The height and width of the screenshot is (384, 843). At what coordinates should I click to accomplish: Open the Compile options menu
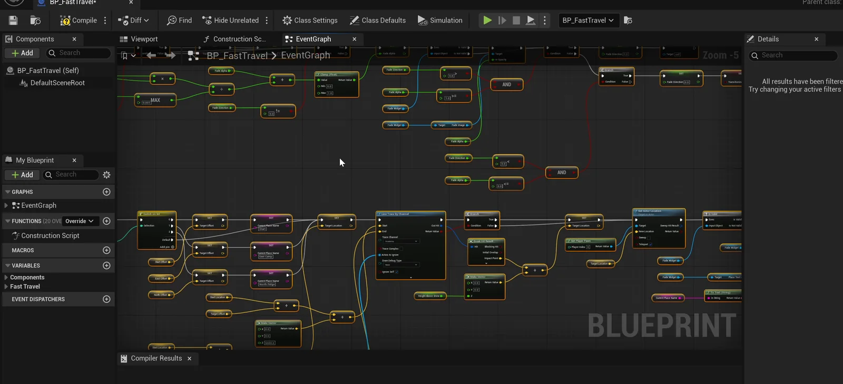(105, 21)
